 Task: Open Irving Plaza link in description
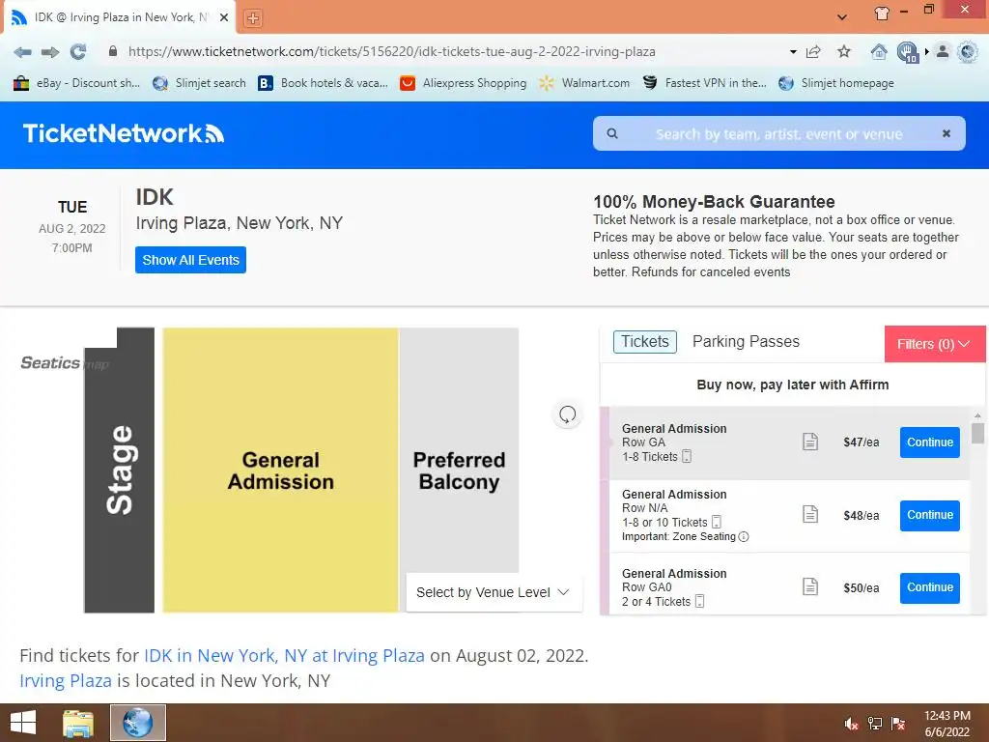(x=66, y=681)
